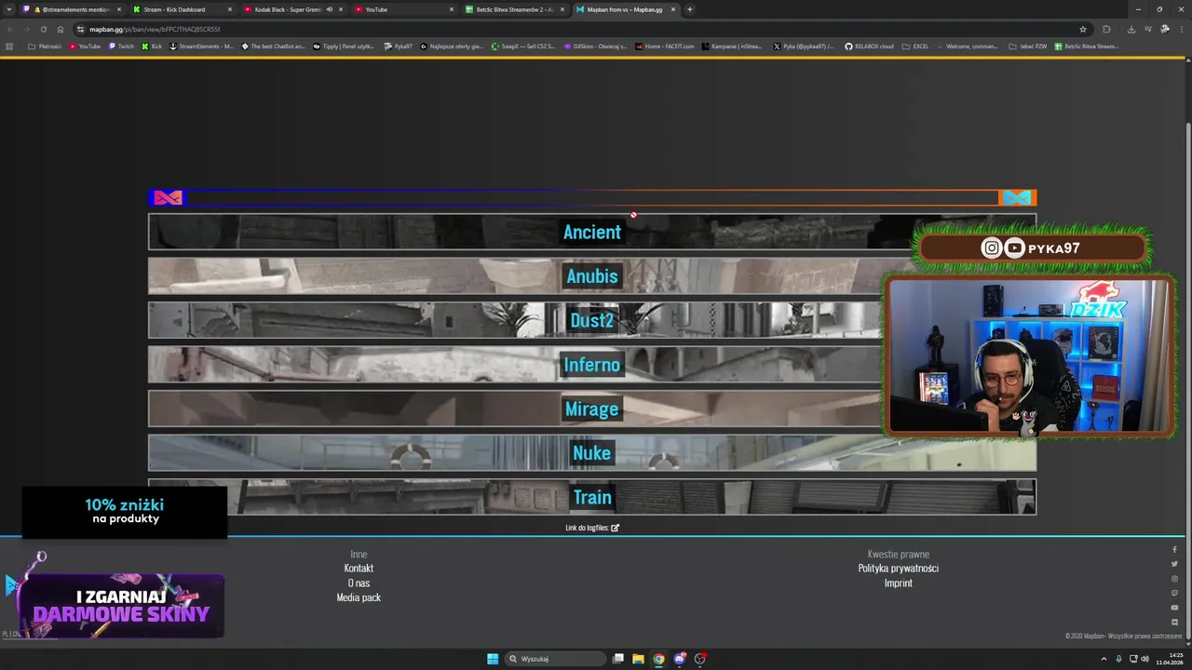Viewport: 1192px width, 670px height.
Task: Select the Ancient map bar
Action: [591, 232]
